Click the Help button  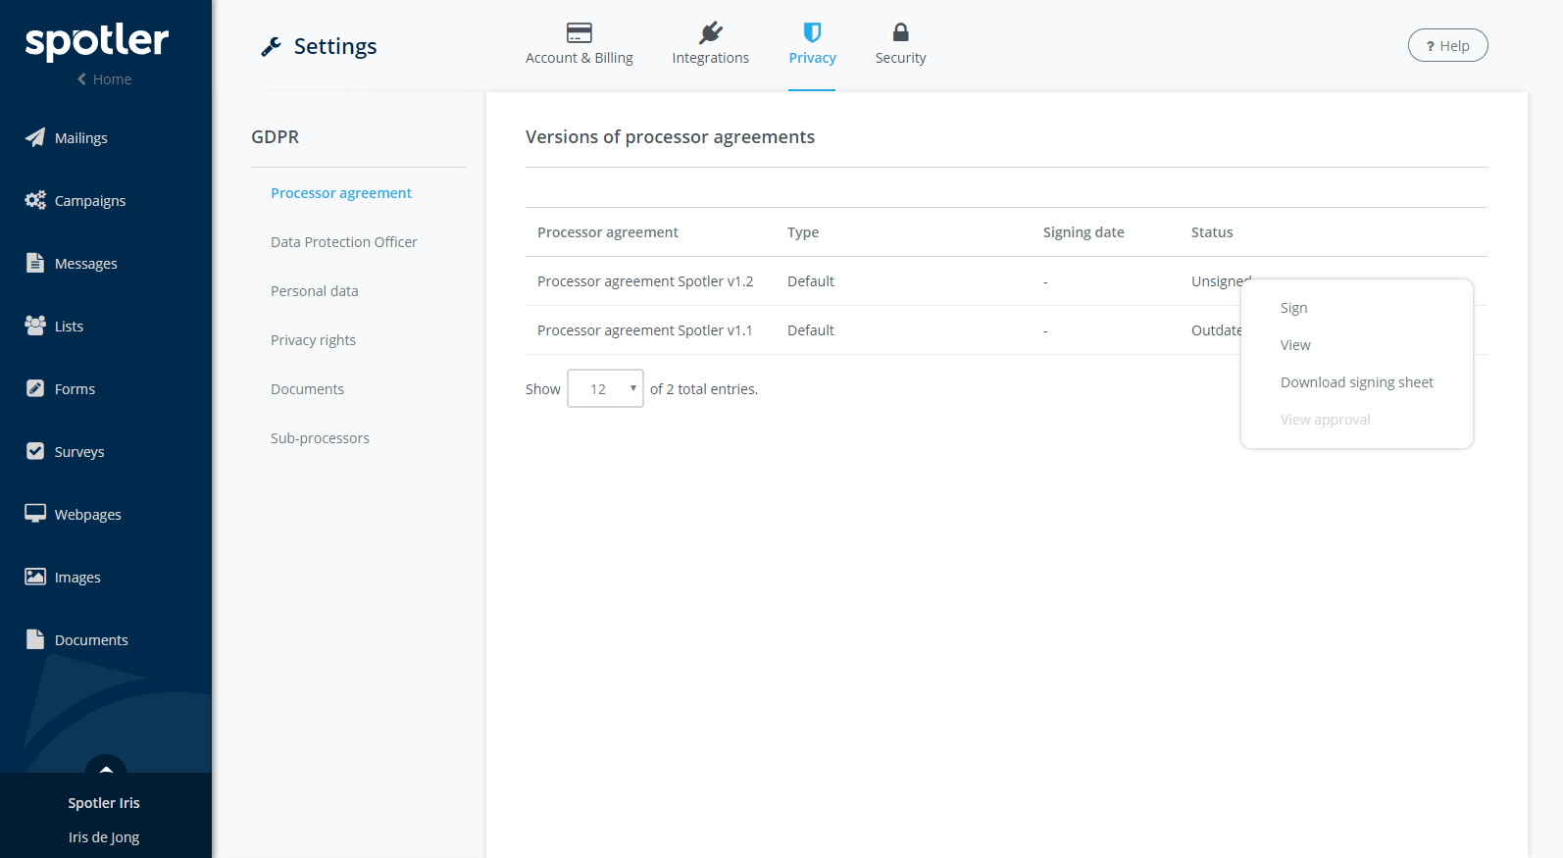(x=1447, y=46)
